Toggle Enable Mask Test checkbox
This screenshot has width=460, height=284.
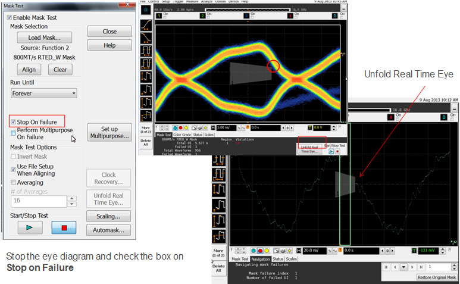tap(10, 18)
